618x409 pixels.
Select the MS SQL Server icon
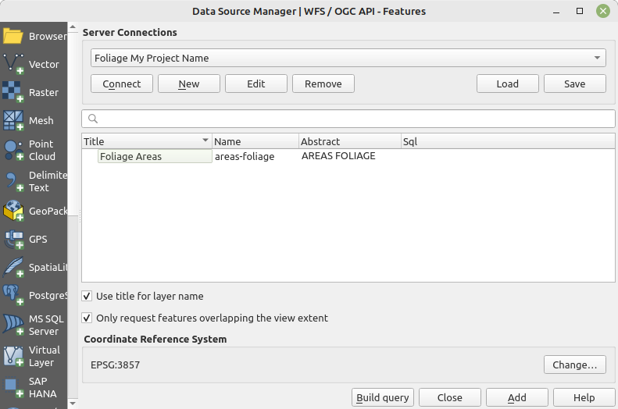[x=13, y=325]
